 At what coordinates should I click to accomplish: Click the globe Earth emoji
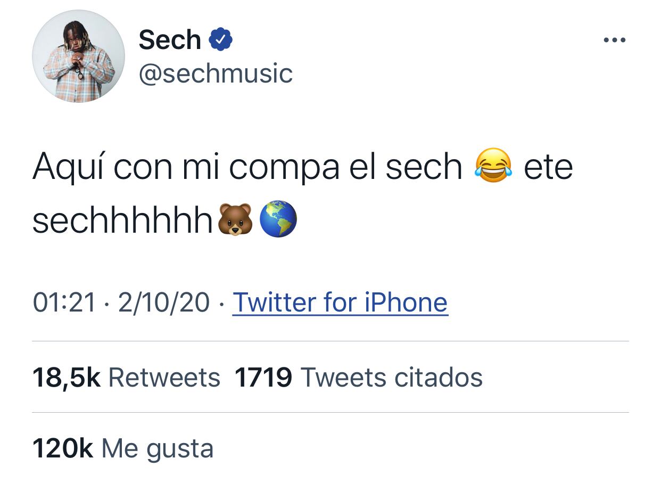[x=278, y=219]
